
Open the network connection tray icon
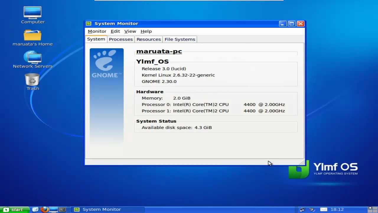[302, 209]
